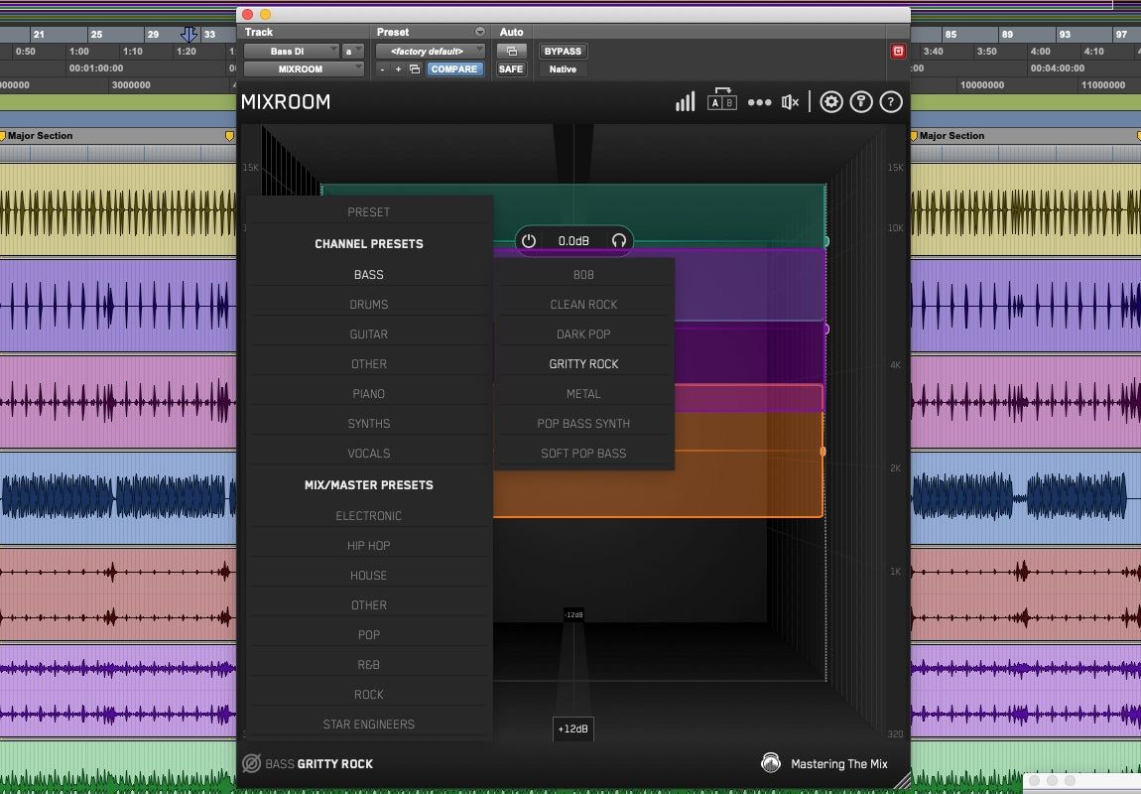
Task: Toggle the BYPASS button
Action: coord(563,51)
